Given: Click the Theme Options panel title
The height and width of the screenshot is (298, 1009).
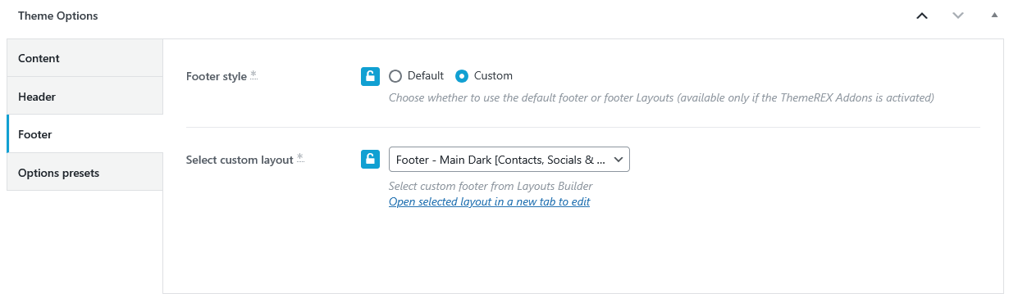Looking at the screenshot, I should coord(57,16).
